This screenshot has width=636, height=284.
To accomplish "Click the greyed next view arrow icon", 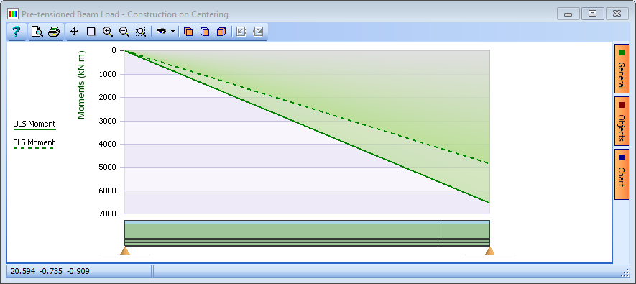I will coord(258,32).
